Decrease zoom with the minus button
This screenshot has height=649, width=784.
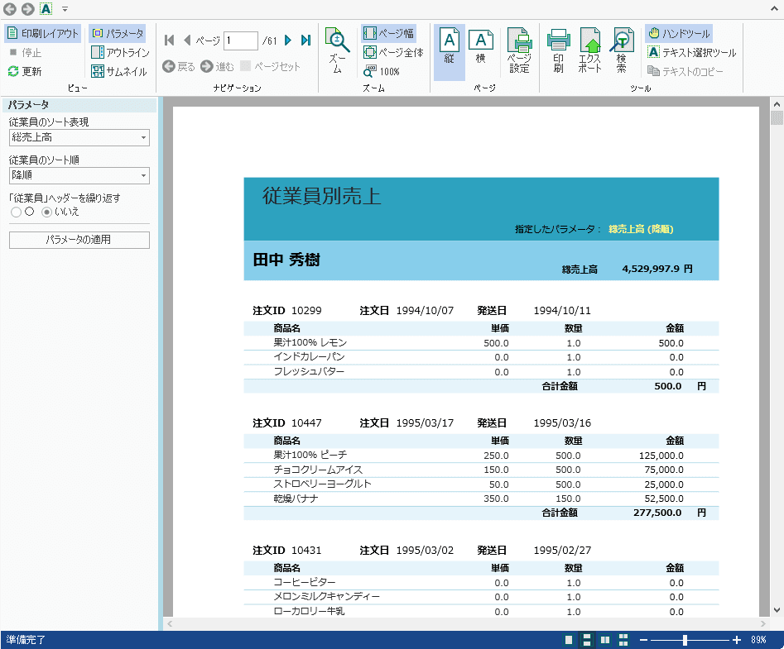(x=643, y=640)
